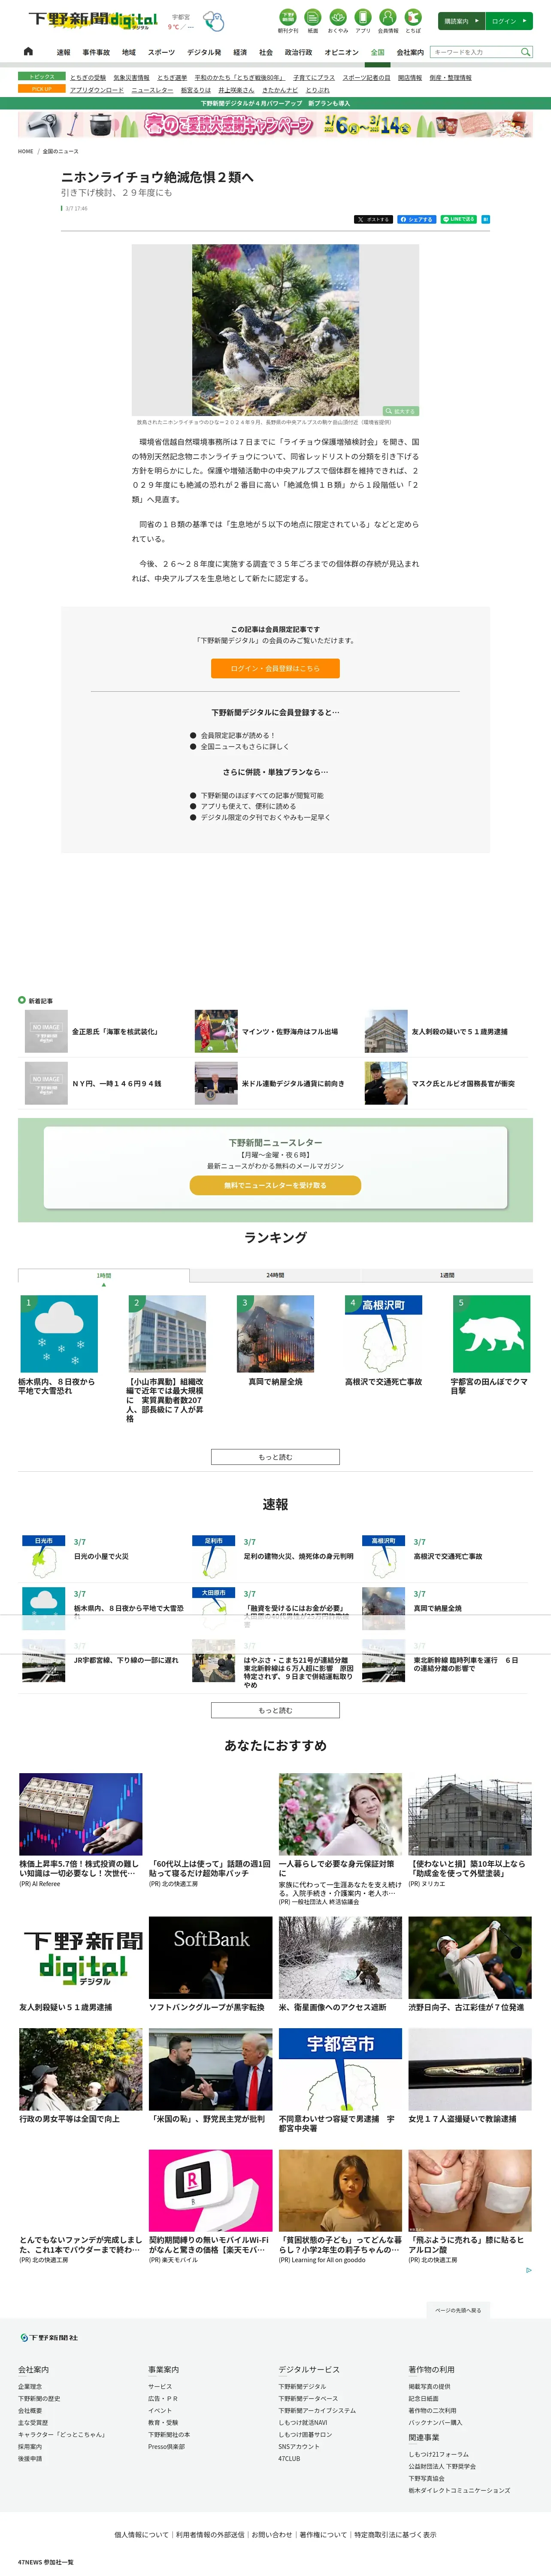The width and height of the screenshot is (551, 2576).
Task: Click the Hatena bookmark share icon
Action: click(486, 219)
